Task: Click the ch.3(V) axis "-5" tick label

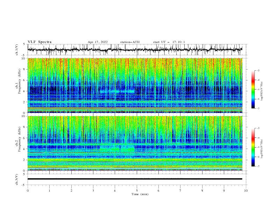Action: click(24, 185)
